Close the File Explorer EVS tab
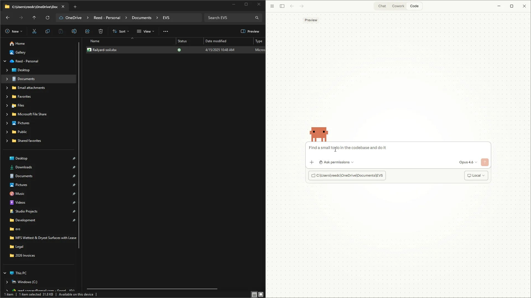Viewport: 531px width, 298px height. coord(63,7)
